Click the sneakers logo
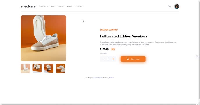This screenshot has width=200, height=105. point(28,6)
